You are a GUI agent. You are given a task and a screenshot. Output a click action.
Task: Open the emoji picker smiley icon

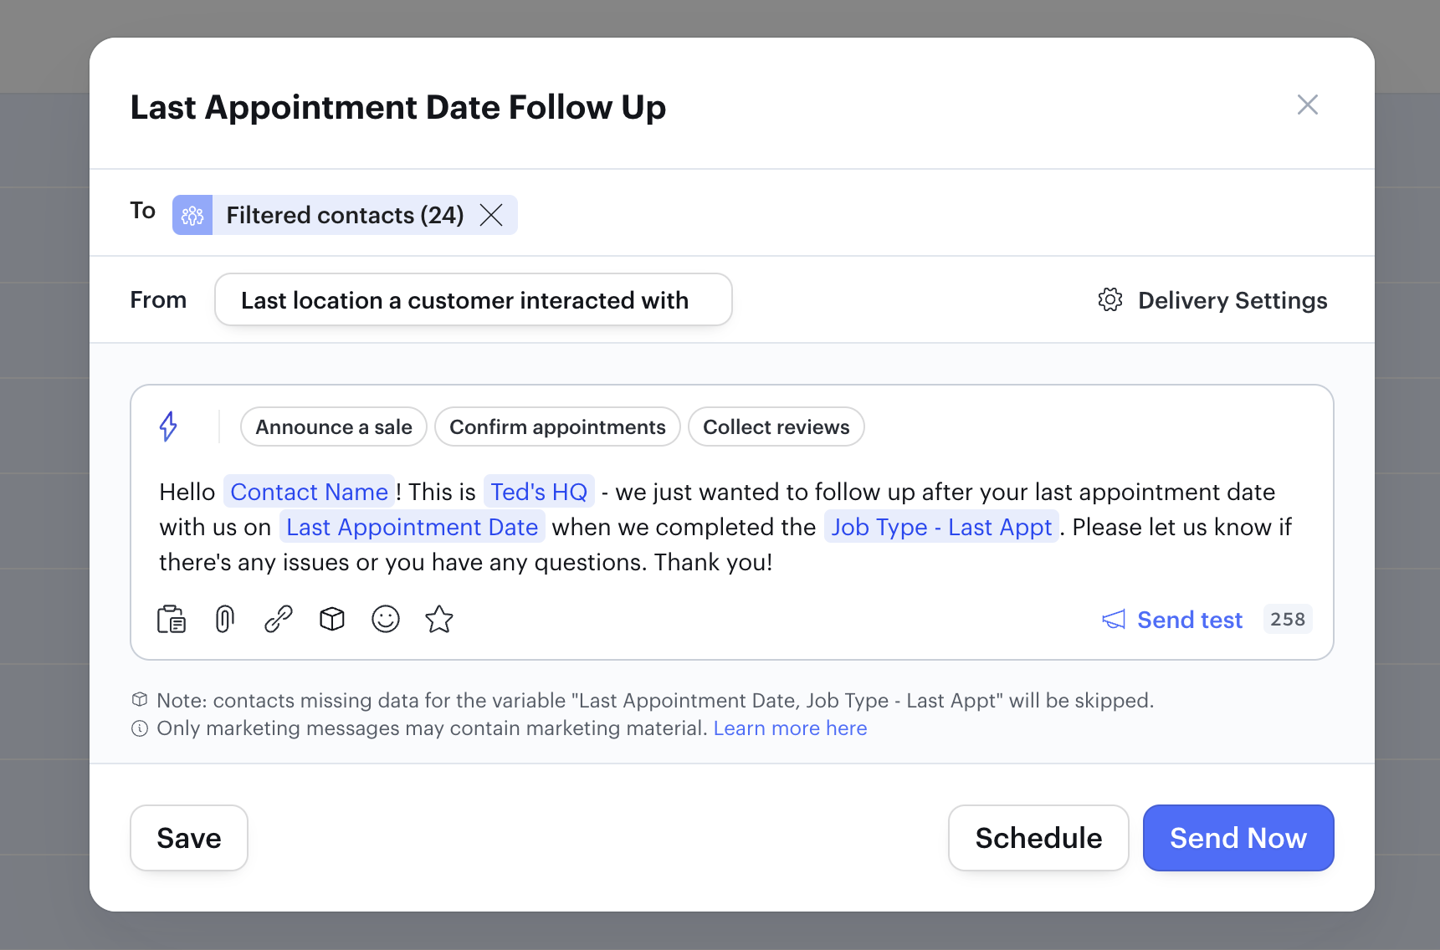coord(386,620)
